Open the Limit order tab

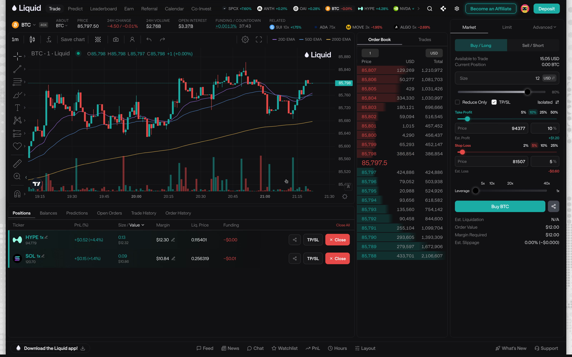(x=507, y=27)
